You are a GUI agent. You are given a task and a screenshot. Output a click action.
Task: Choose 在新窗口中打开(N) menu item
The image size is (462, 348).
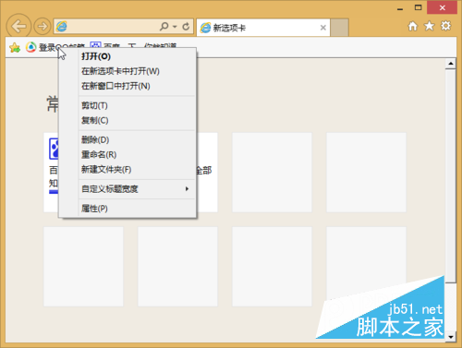tap(128, 86)
